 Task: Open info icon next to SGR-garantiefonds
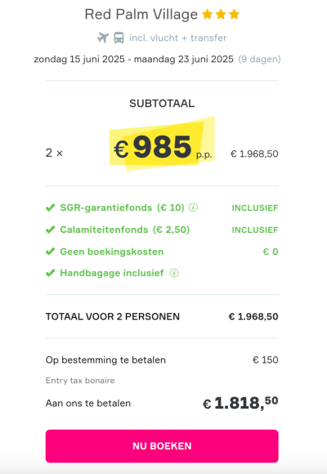(193, 208)
